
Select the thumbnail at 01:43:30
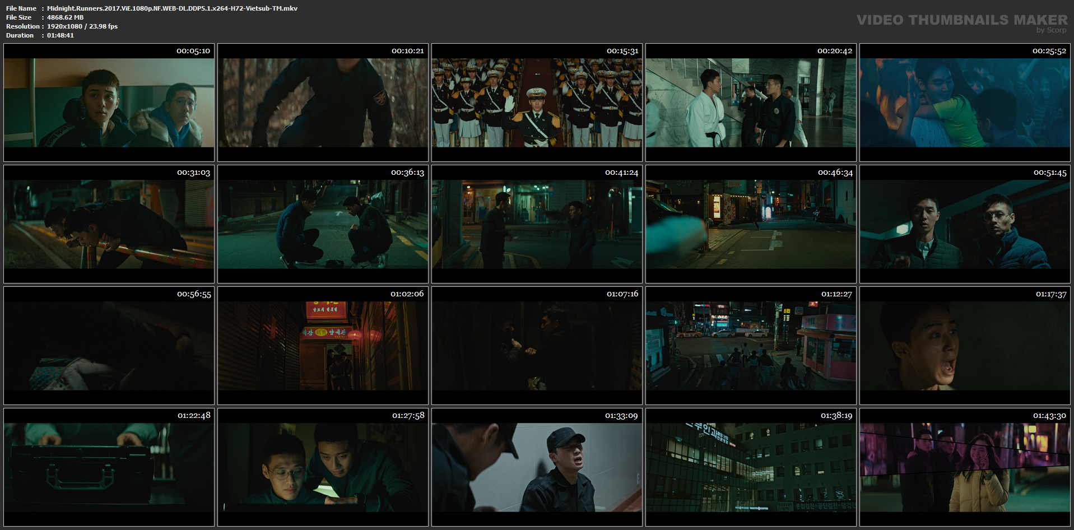point(965,467)
